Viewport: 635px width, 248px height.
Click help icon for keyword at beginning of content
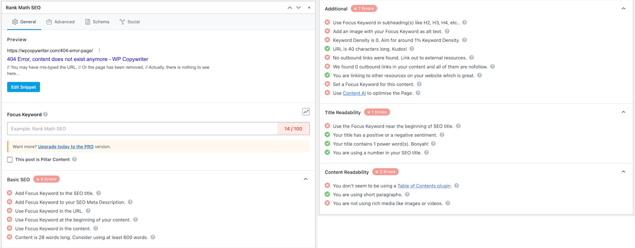coord(135,220)
